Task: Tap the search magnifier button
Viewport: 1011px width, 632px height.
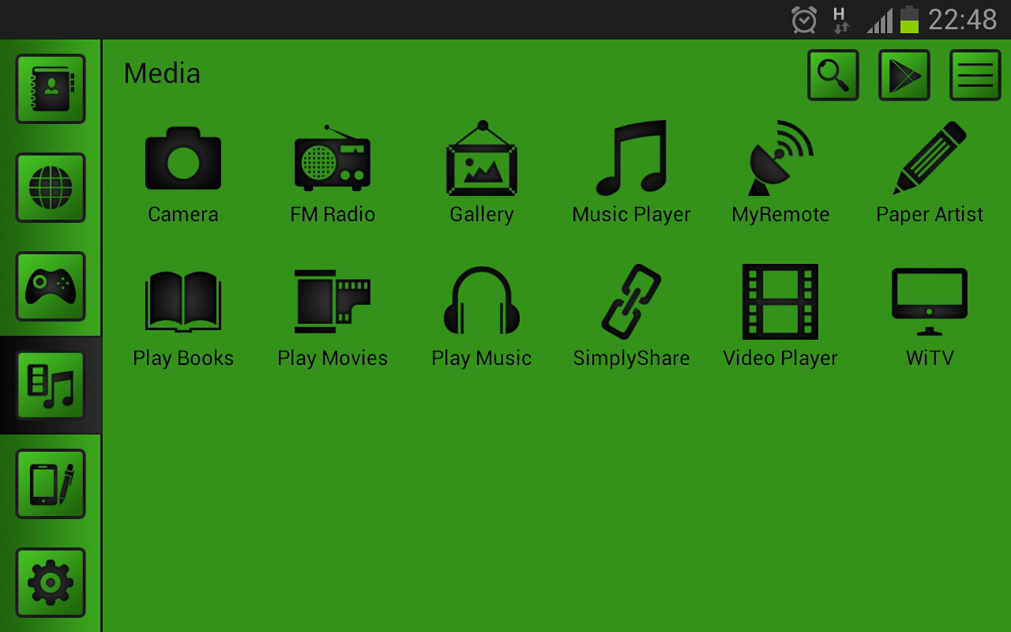Action: [833, 75]
